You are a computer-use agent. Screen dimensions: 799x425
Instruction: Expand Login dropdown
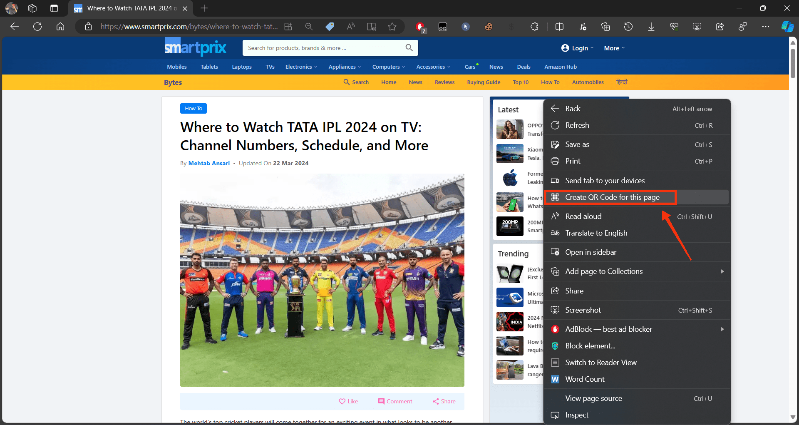(577, 48)
